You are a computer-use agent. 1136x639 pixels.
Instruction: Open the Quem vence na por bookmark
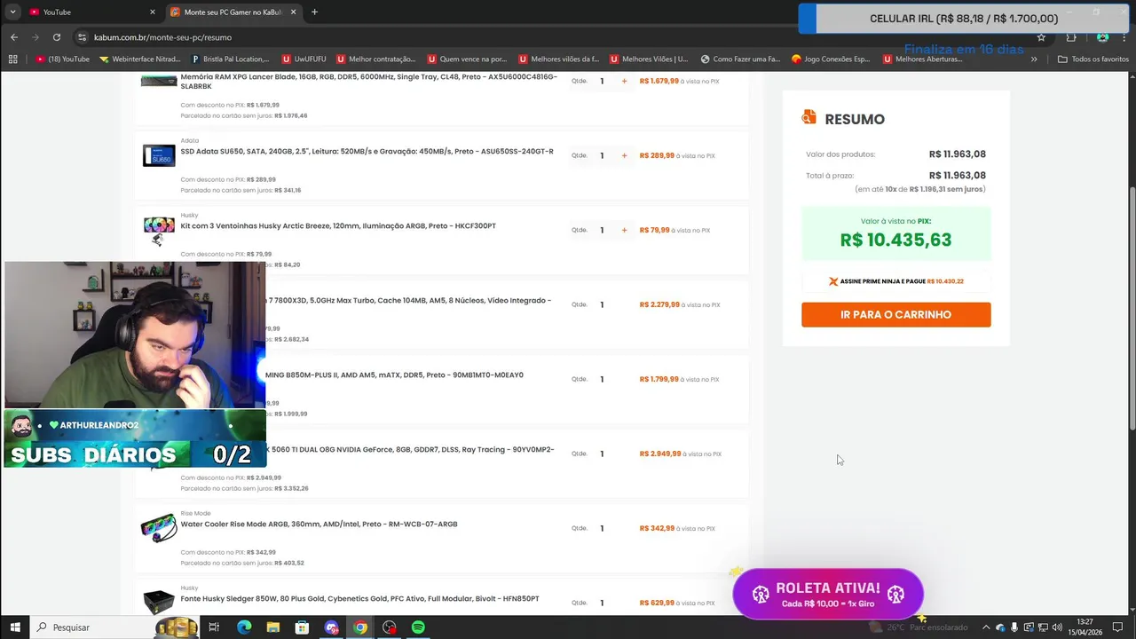(x=467, y=59)
